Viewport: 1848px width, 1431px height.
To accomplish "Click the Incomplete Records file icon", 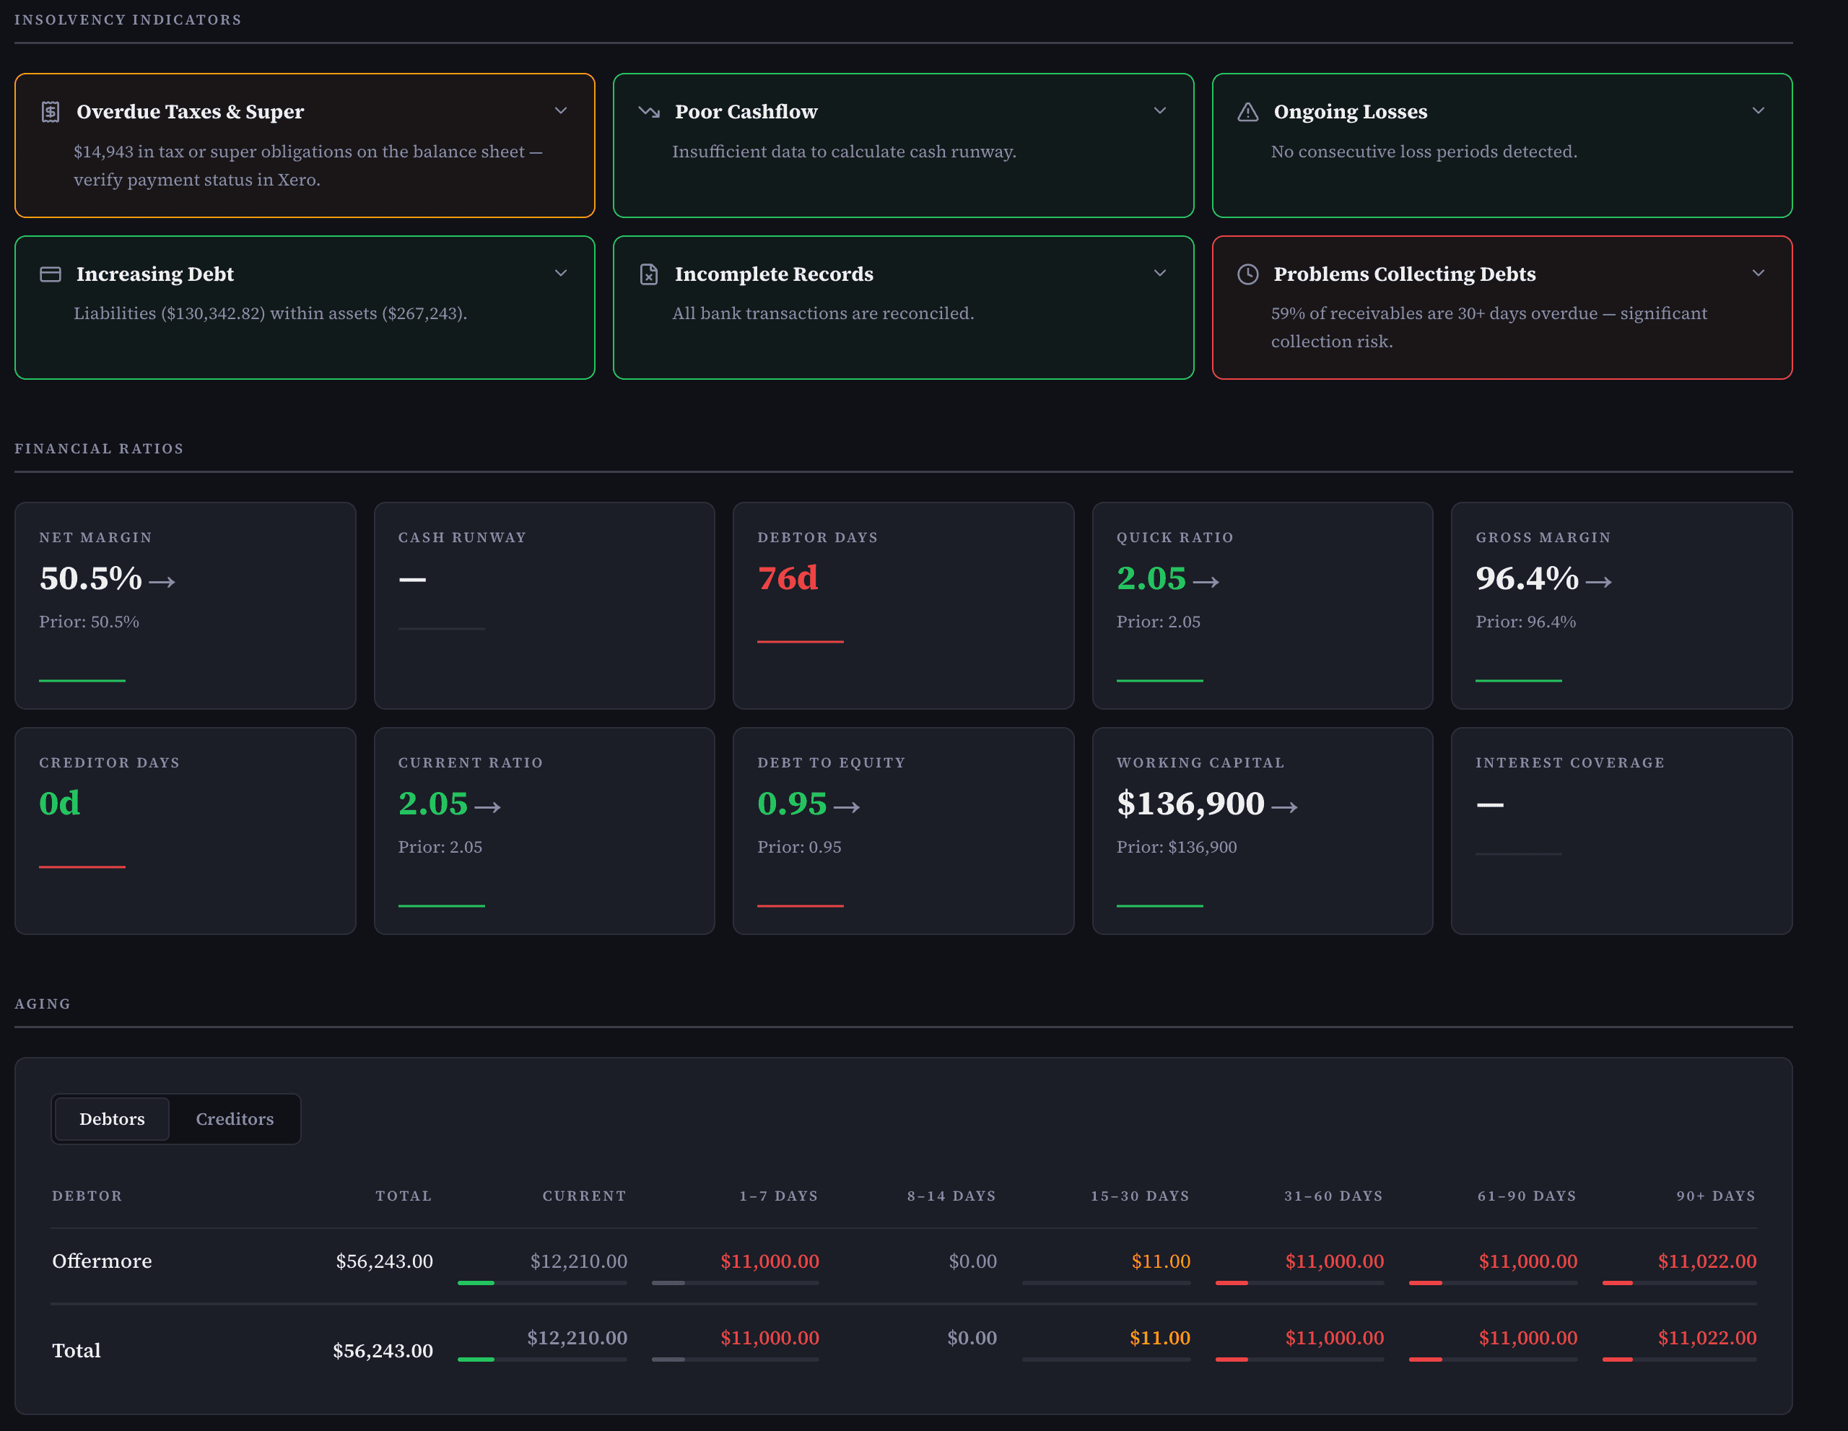I will [649, 274].
